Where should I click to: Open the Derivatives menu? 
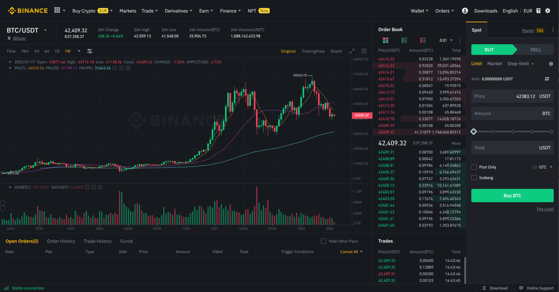click(x=179, y=11)
